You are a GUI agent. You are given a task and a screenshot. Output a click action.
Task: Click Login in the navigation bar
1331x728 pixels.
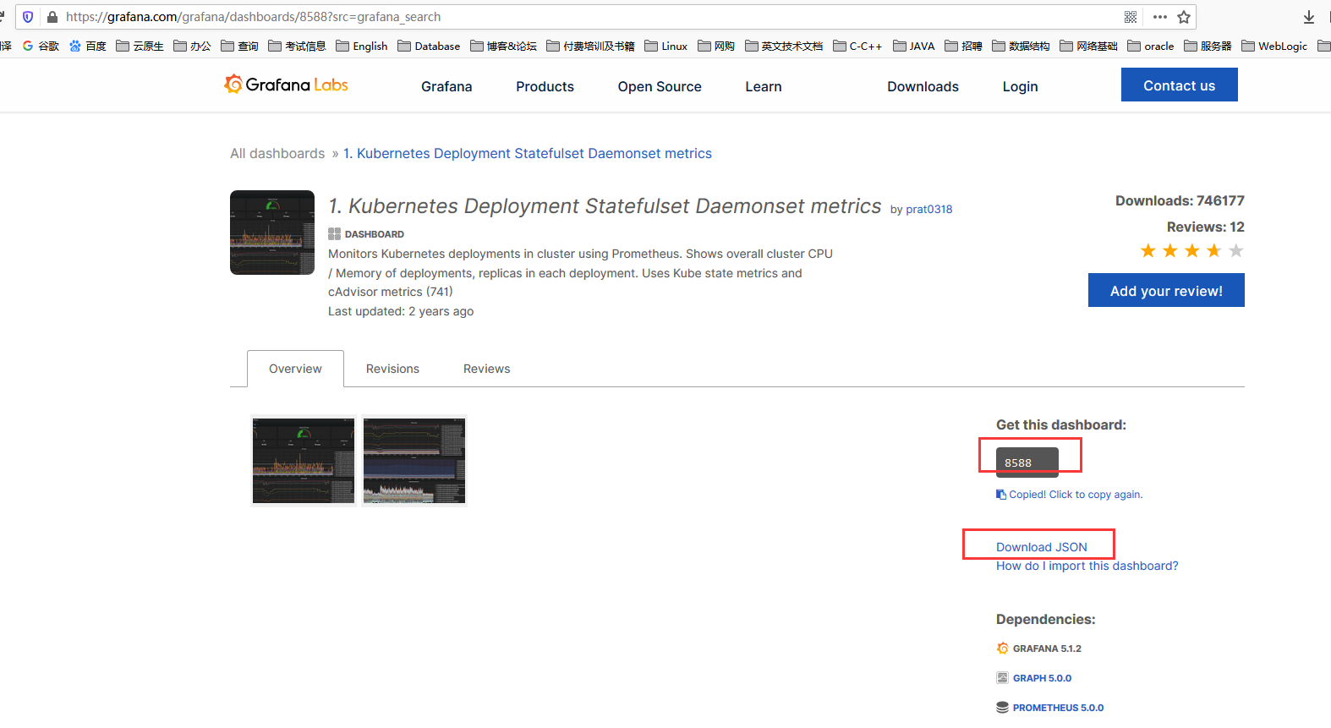[1020, 86]
